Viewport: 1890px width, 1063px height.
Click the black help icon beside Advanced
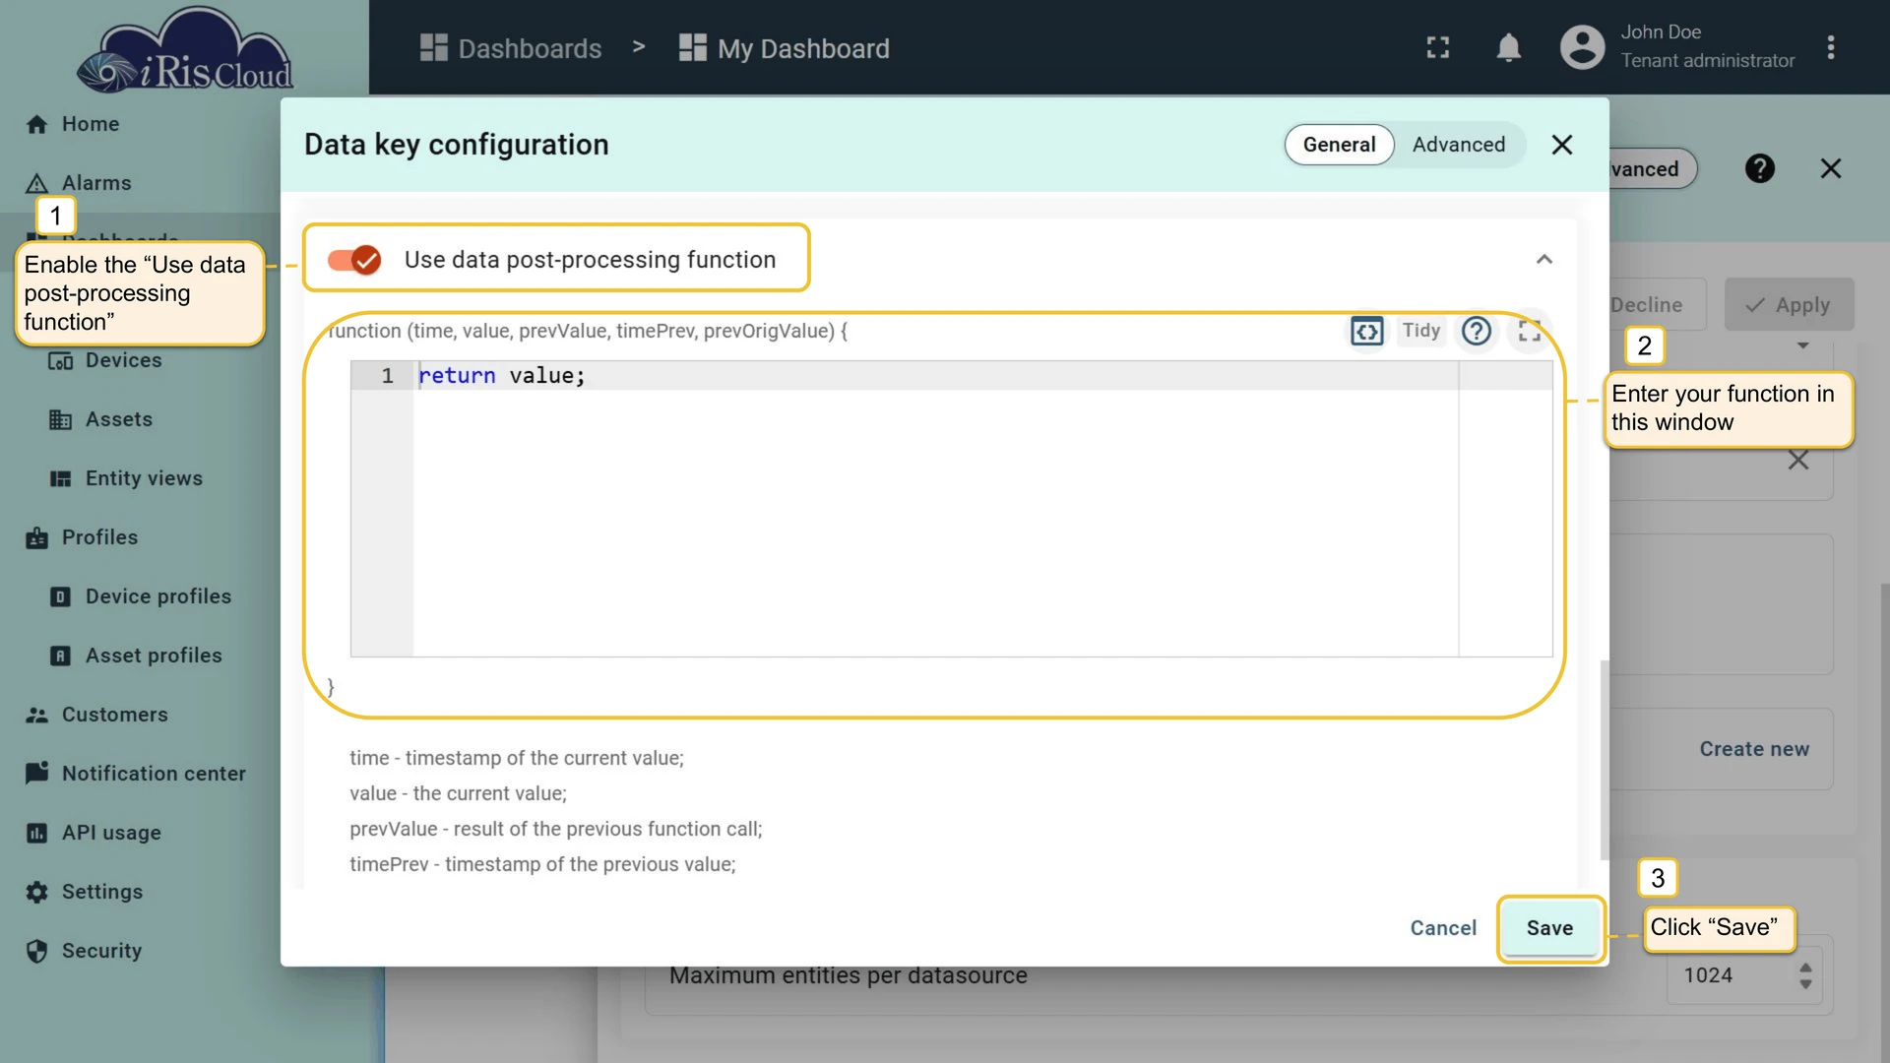point(1759,168)
